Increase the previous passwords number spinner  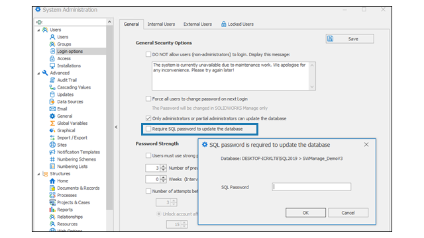[x=163, y=166]
